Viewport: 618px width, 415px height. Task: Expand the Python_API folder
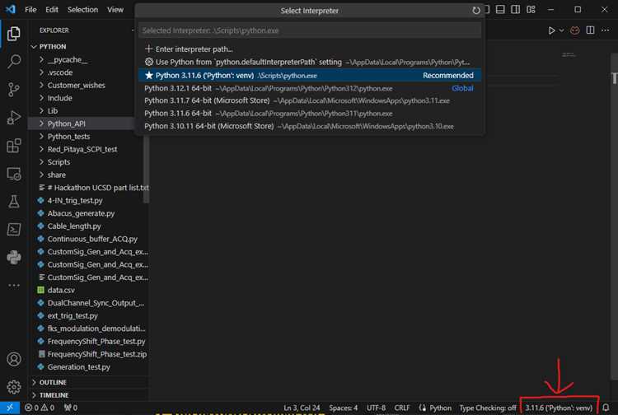63,124
